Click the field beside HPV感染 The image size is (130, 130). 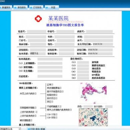click(83, 75)
